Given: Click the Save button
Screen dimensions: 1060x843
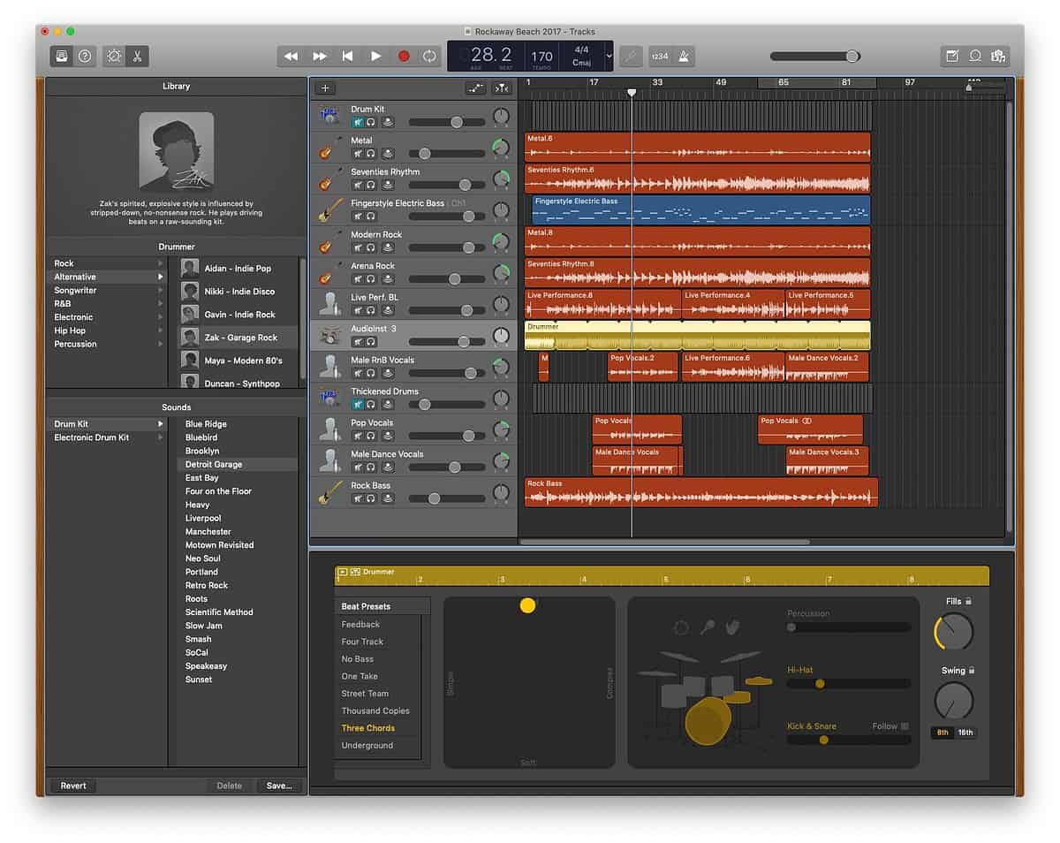Looking at the screenshot, I should [x=279, y=786].
